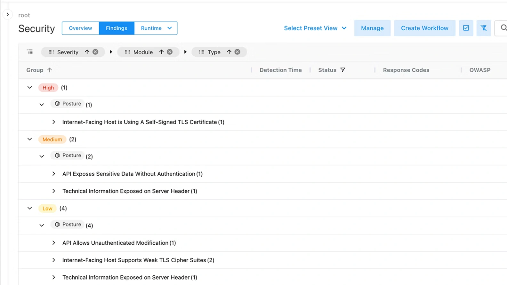Remove the Module grouping chip
The height and width of the screenshot is (285, 507).
[x=170, y=52]
